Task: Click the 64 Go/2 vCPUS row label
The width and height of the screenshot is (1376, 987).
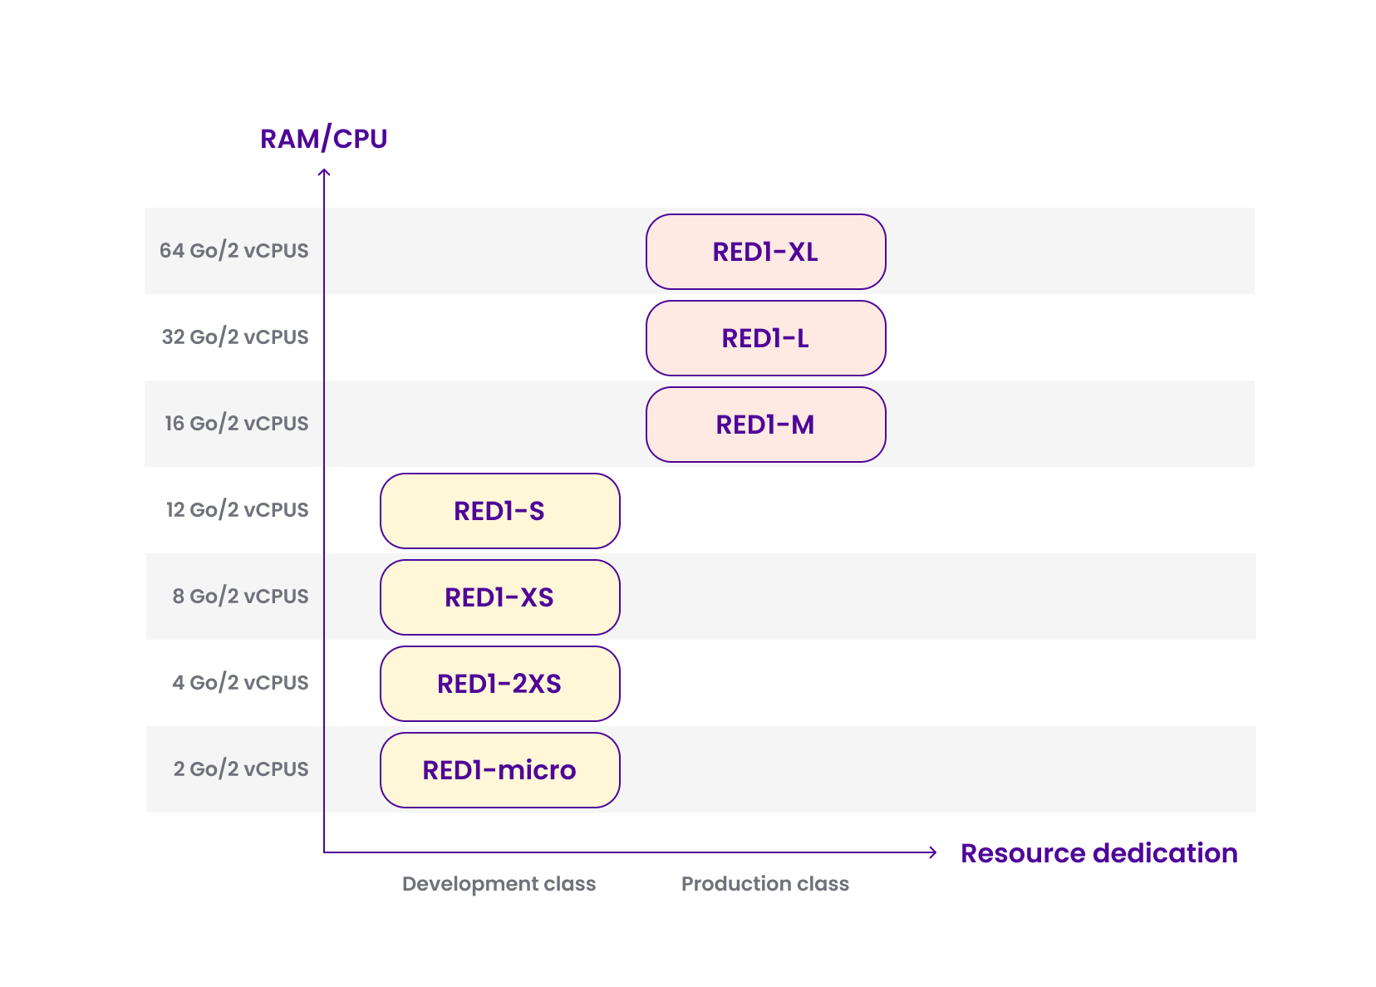Action: point(233,251)
